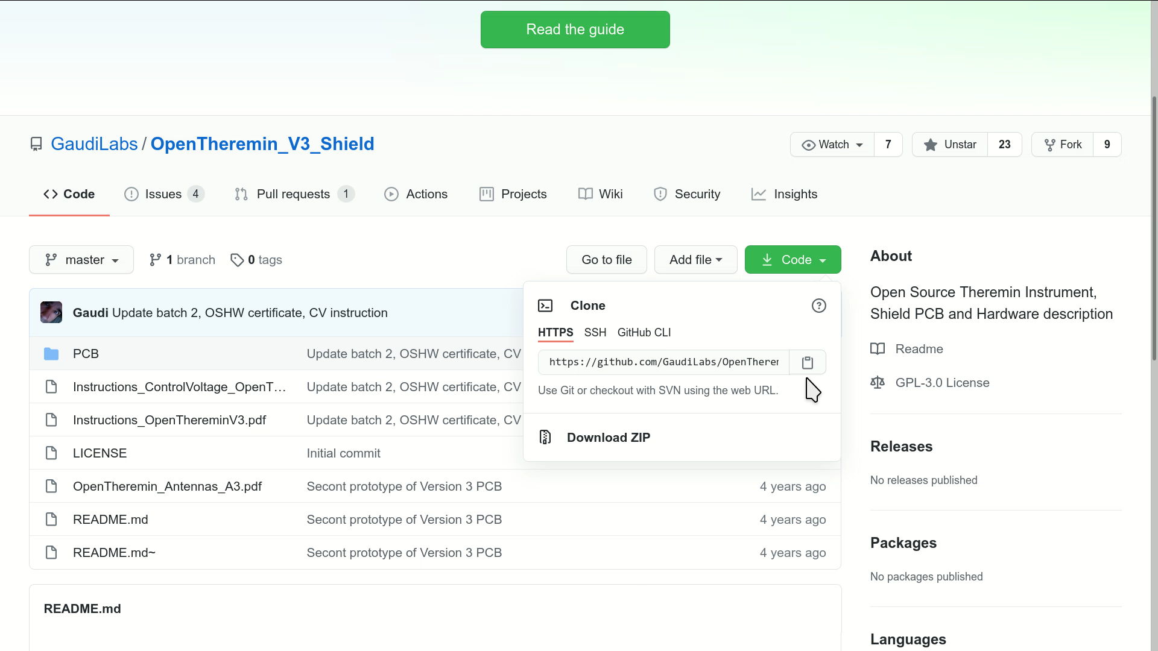Click the Readme book icon in About
This screenshot has width=1158, height=651.
point(878,349)
